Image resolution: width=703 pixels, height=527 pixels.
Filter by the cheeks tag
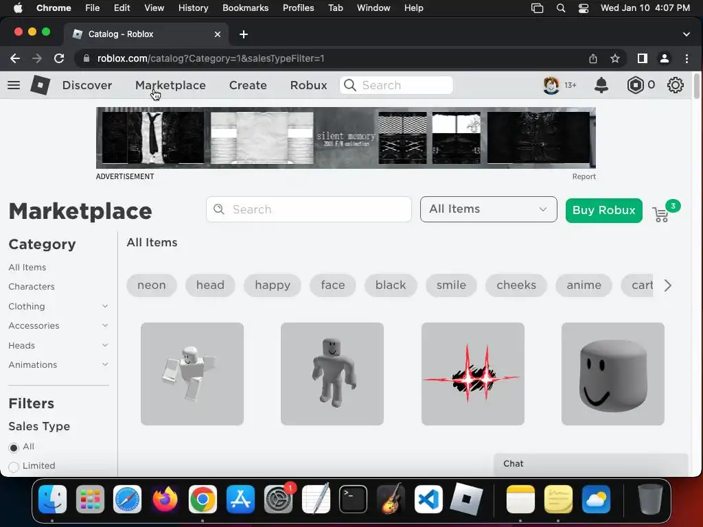516,285
